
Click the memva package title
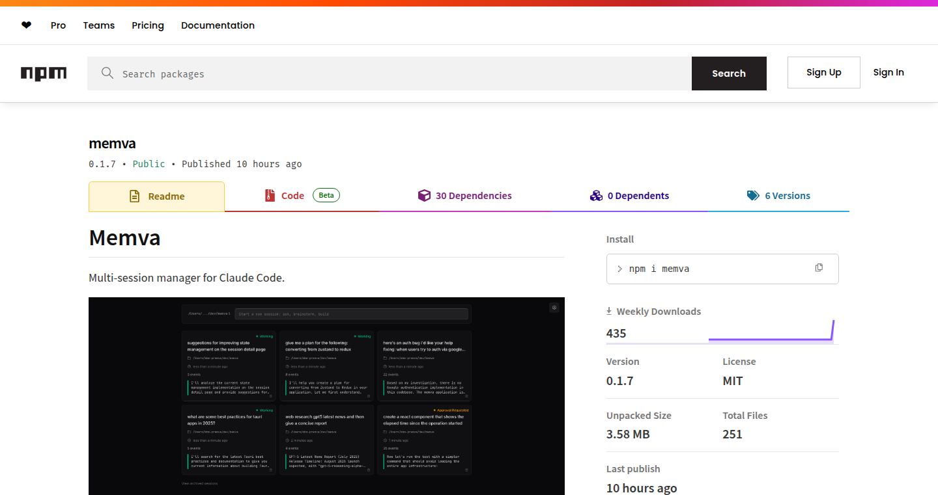pyautogui.click(x=112, y=144)
